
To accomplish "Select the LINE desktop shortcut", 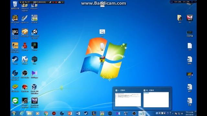I will click(x=15, y=101).
